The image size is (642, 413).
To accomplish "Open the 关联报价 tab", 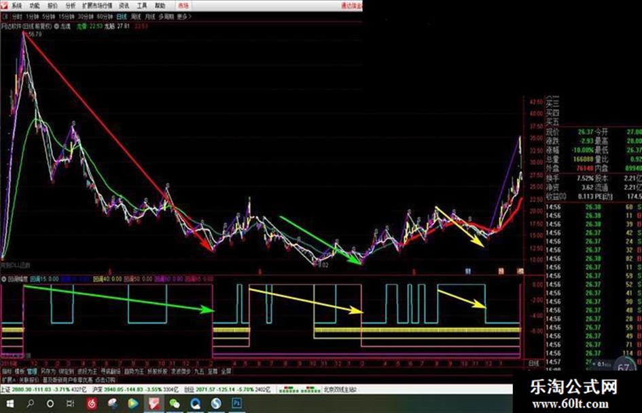I will 29,380.
